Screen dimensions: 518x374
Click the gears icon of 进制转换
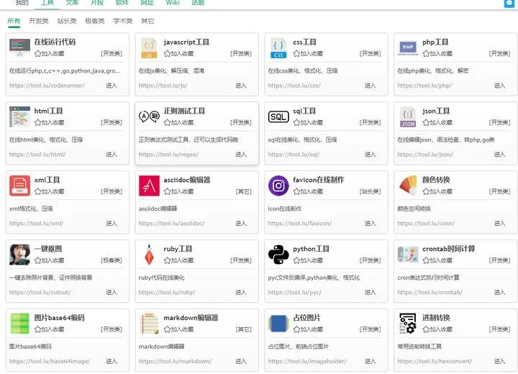pos(408,324)
